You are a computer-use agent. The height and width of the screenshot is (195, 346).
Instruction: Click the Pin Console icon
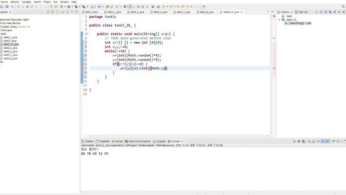(334, 141)
